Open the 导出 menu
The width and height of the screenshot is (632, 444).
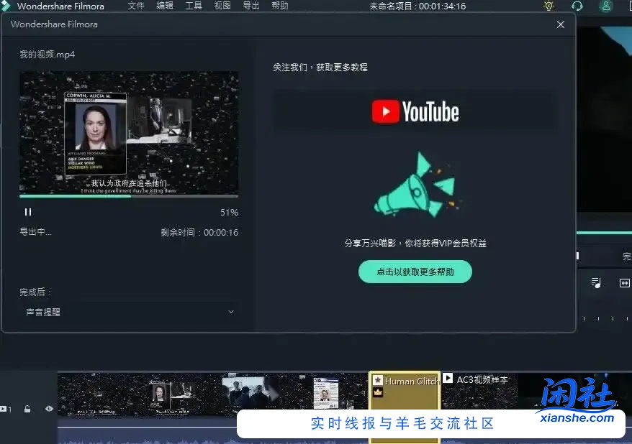pos(250,6)
